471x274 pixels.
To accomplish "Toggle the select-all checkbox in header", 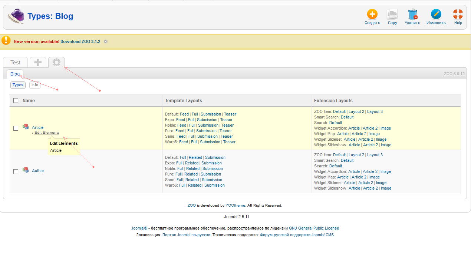I will tap(16, 100).
